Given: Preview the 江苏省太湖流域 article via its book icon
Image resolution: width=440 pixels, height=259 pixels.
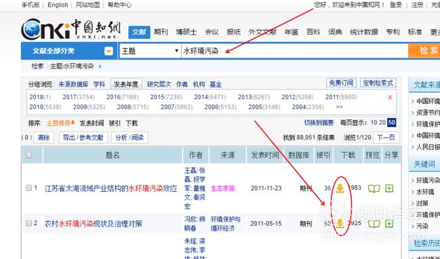Looking at the screenshot, I should point(374,188).
